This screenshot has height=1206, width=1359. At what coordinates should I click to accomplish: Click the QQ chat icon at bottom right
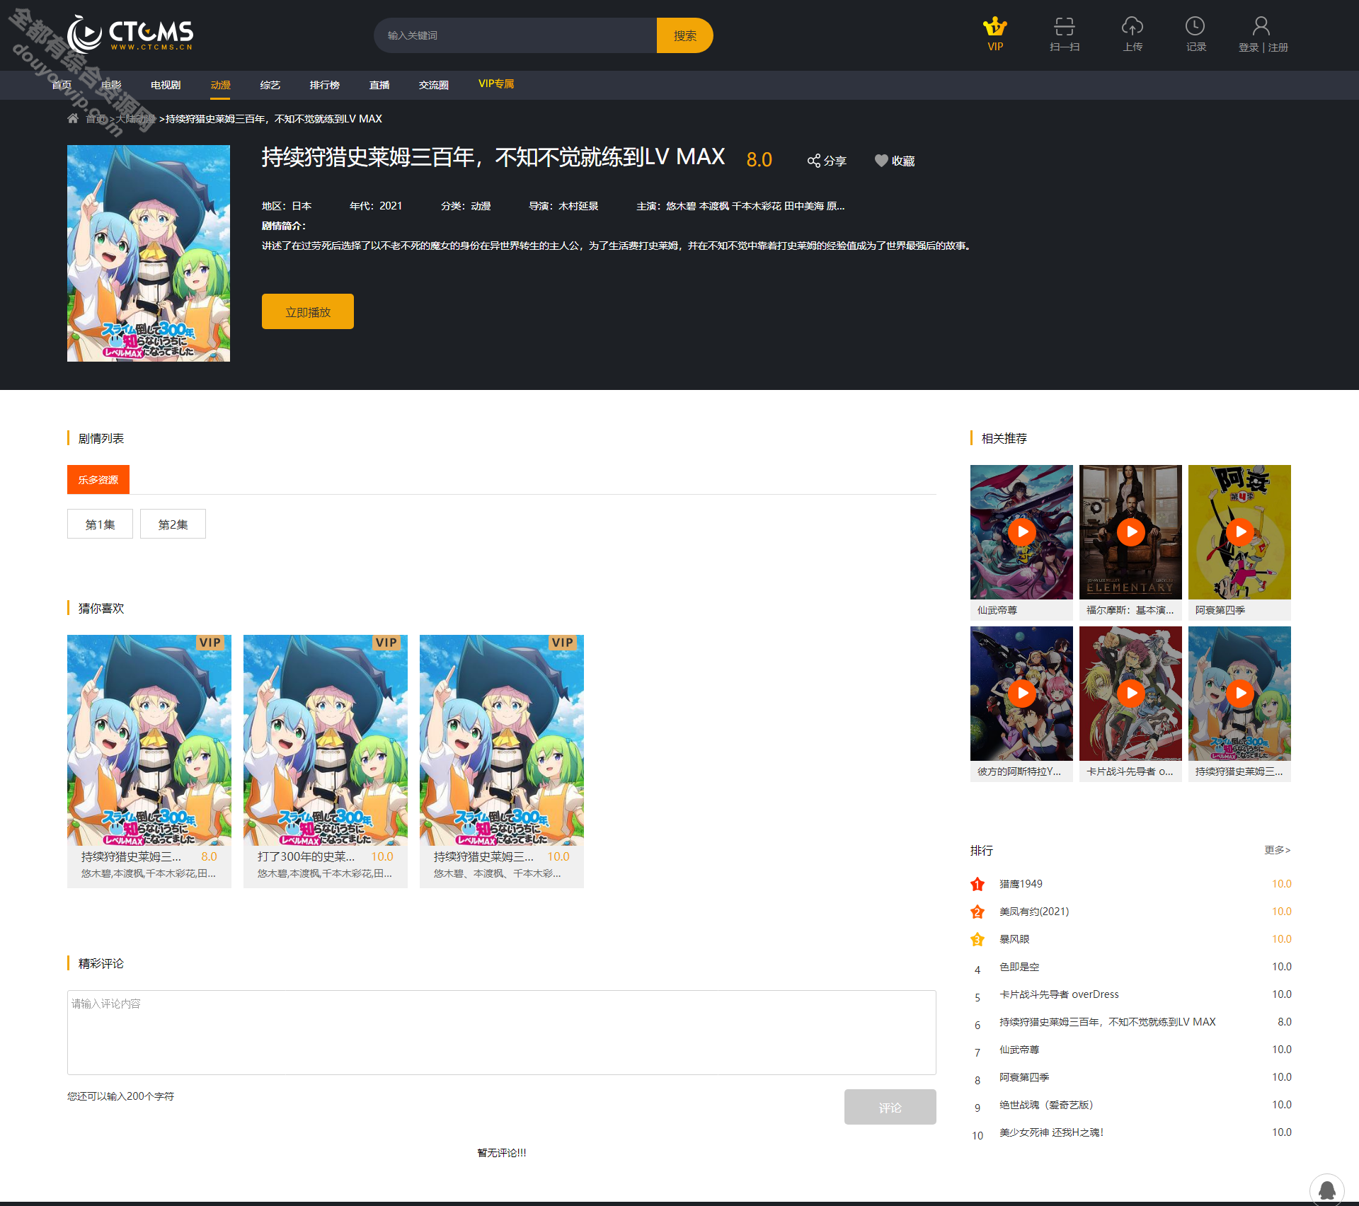(x=1326, y=1190)
